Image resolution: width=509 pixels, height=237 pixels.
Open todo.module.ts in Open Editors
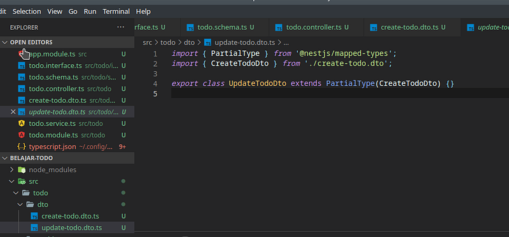pyautogui.click(x=67, y=135)
